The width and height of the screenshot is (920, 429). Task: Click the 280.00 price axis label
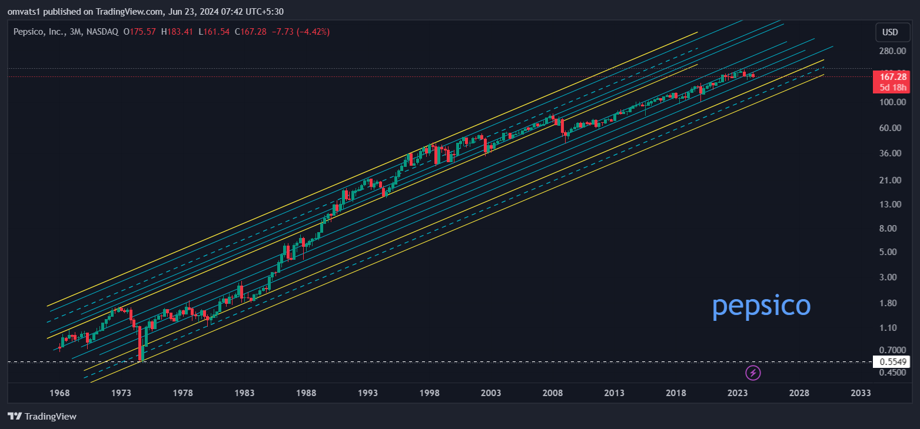(x=892, y=51)
